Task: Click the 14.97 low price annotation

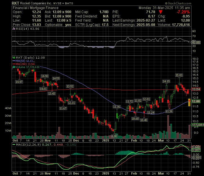Action: pos(19,82)
